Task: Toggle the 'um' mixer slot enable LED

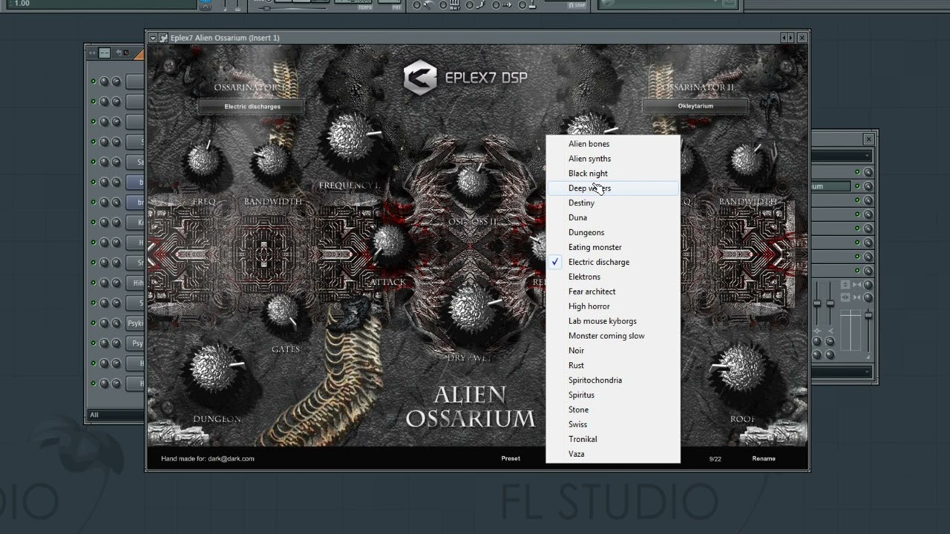Action: point(857,186)
